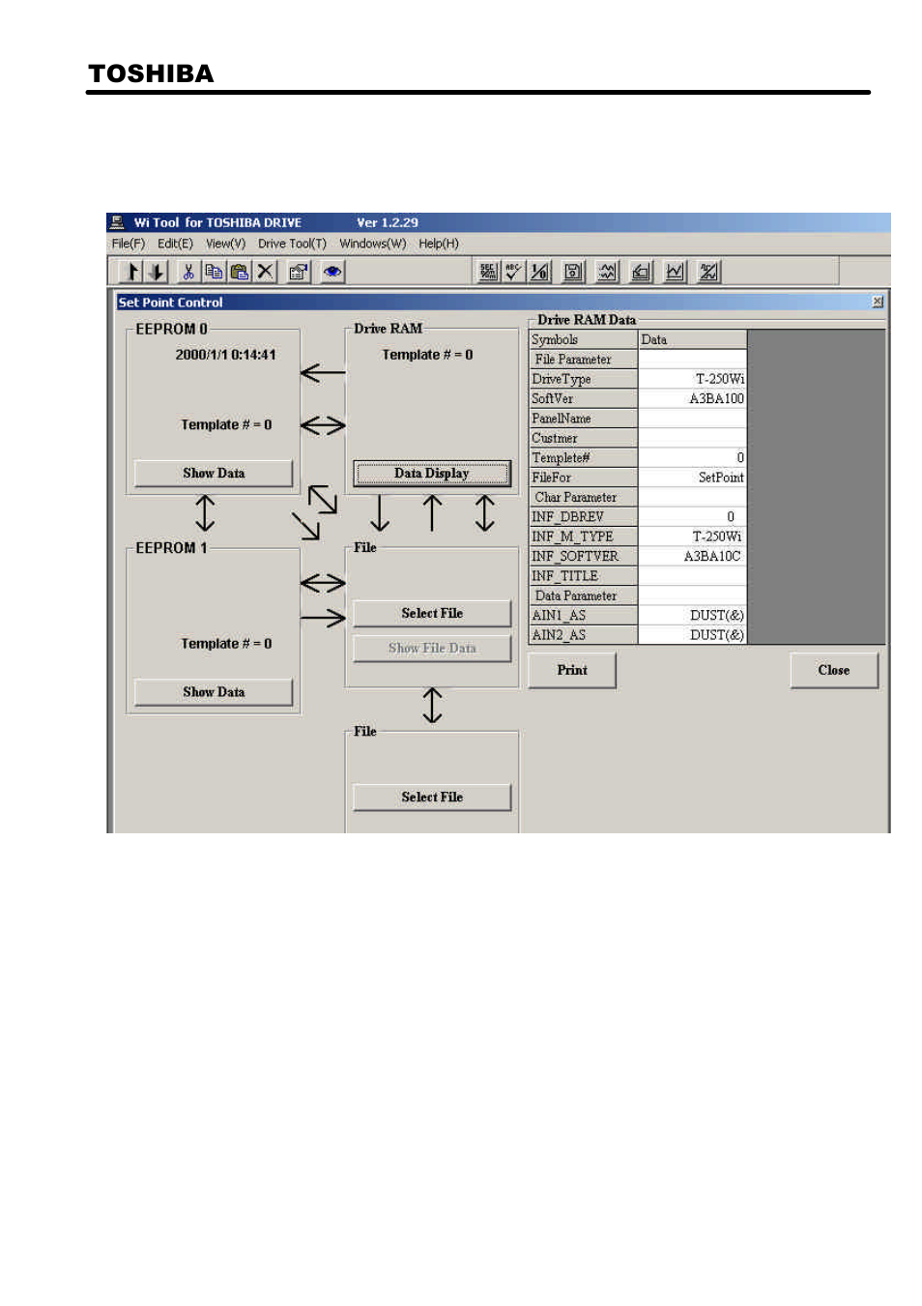922x1306 pixels.
Task: Click the vertical double arrow between Drive RAM and File
Action: click(x=484, y=513)
